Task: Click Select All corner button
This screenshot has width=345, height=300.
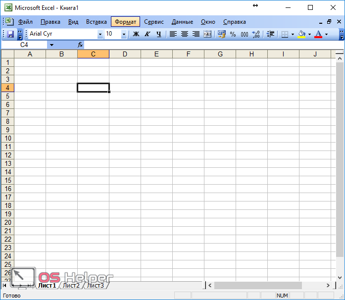Action: coord(8,54)
